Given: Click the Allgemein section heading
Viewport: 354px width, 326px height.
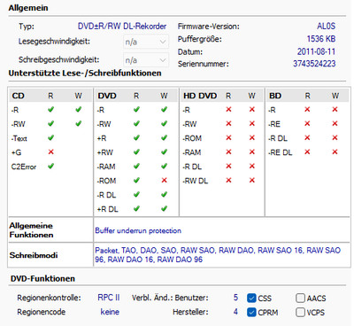Looking at the screenshot, I should [28, 8].
